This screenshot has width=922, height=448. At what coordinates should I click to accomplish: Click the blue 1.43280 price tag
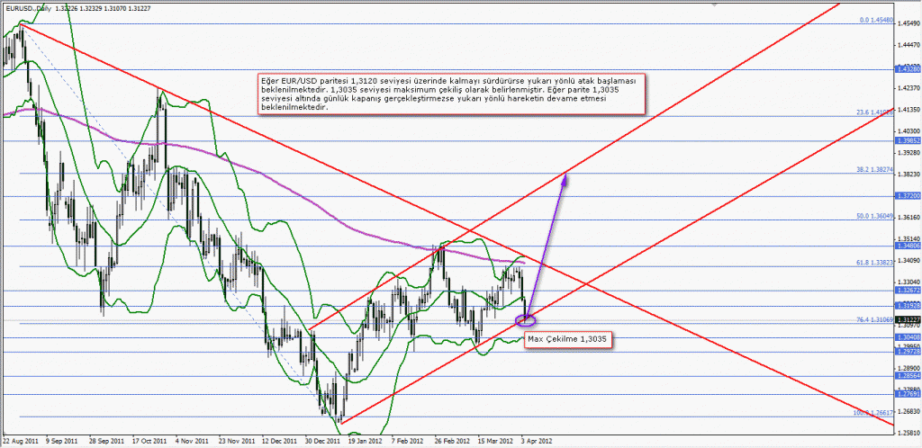click(x=908, y=68)
